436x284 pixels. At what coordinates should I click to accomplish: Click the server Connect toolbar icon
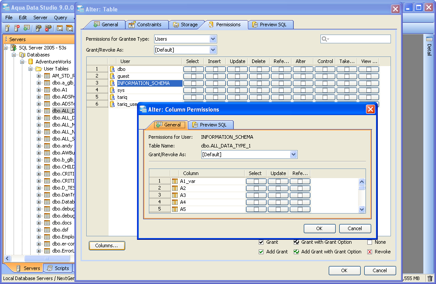click(x=39, y=28)
